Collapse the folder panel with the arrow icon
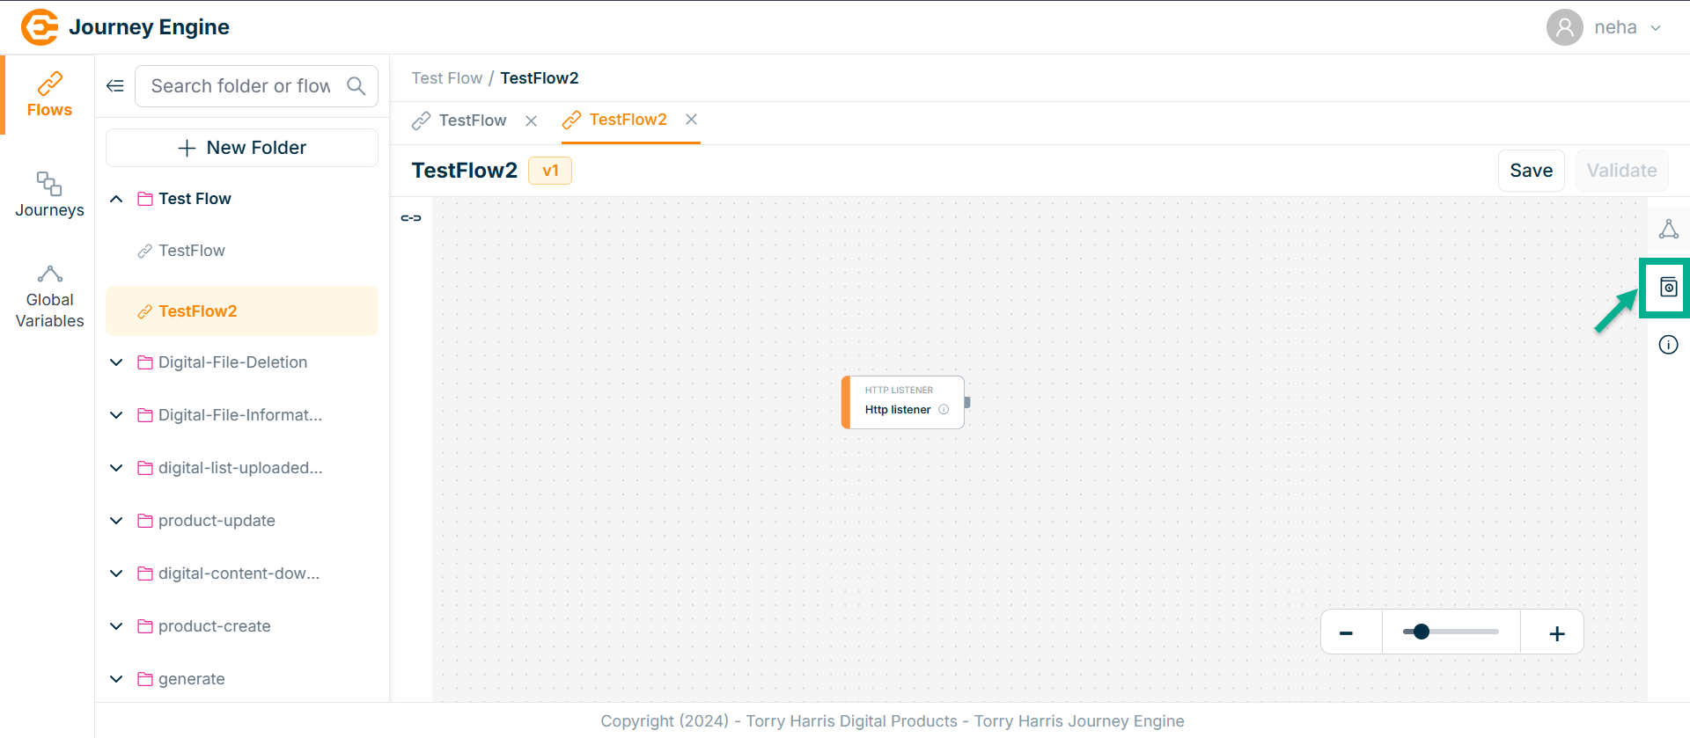 (x=115, y=86)
